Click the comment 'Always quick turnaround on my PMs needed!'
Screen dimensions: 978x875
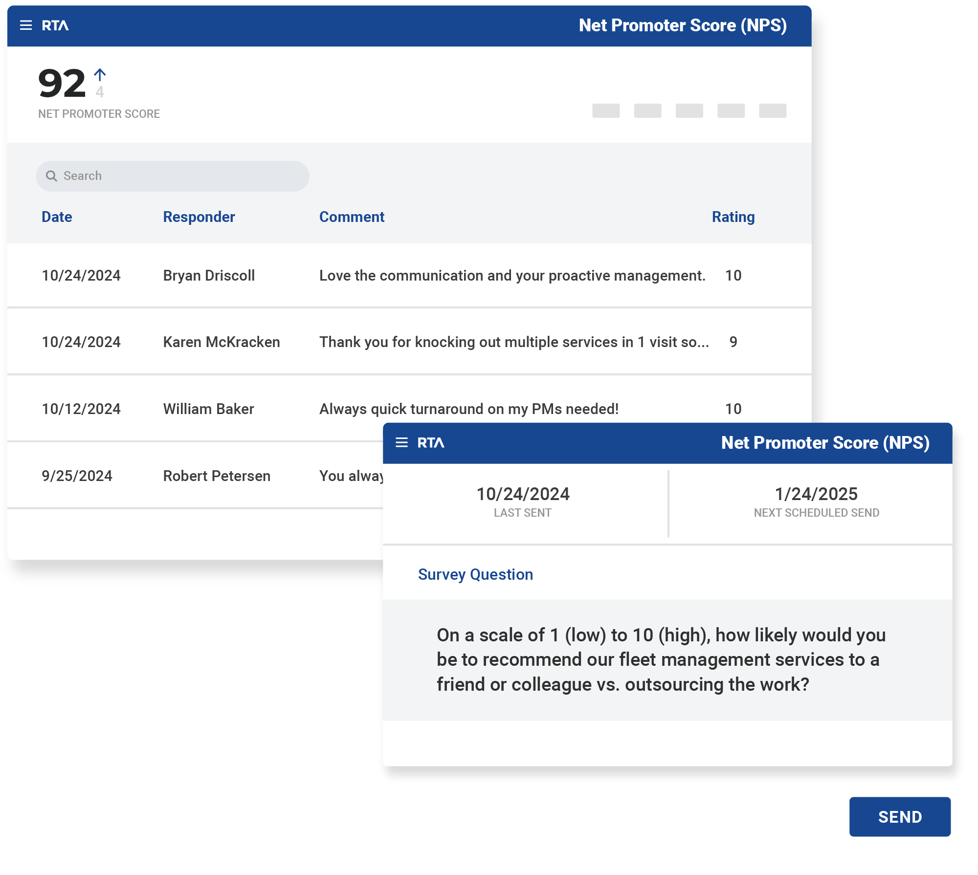point(469,409)
